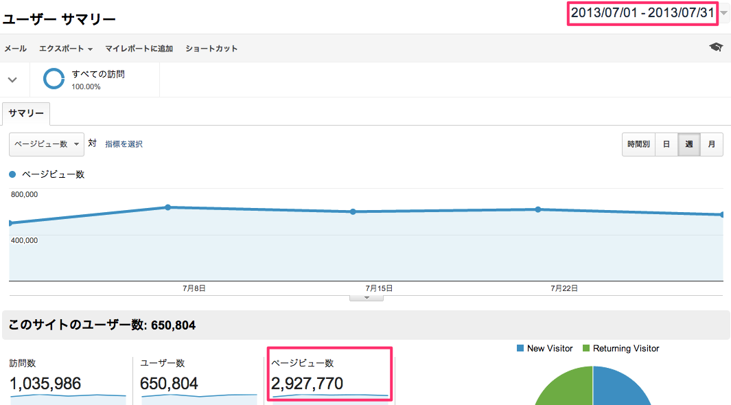Click the 訪問数 metric 1,035,986

[45, 384]
